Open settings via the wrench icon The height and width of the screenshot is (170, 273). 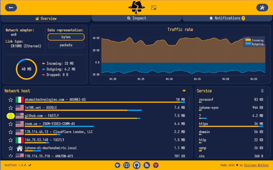(262, 8)
